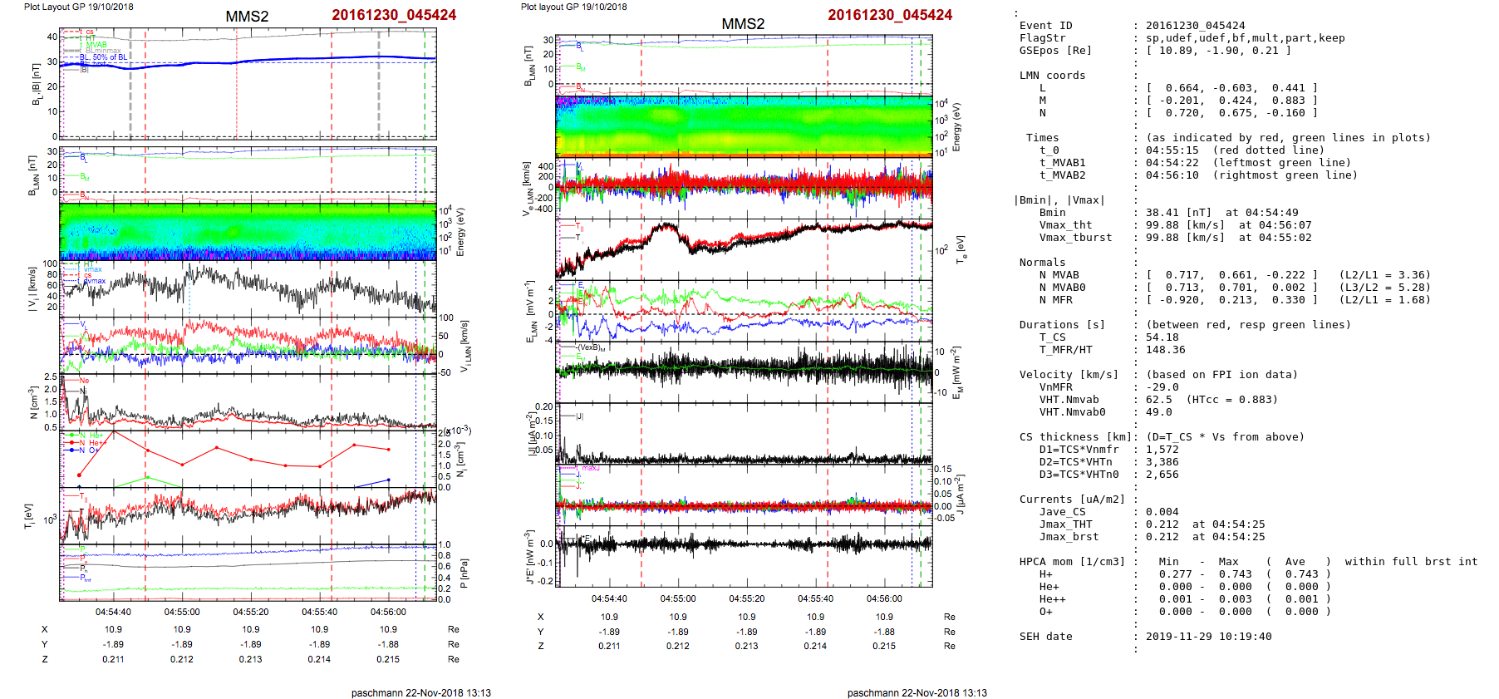
Task: Click the 'N MFR' normals row
Action: coord(1055,300)
